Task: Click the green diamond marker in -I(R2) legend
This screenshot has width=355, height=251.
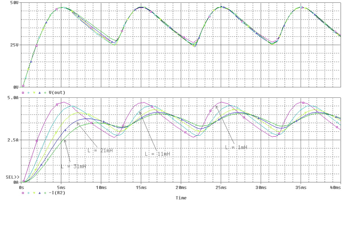Action: [45, 193]
